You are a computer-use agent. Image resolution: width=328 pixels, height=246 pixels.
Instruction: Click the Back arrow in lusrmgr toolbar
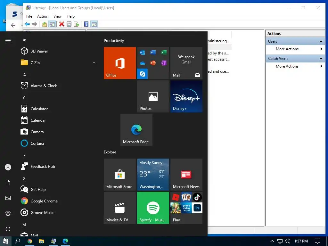(27, 24)
